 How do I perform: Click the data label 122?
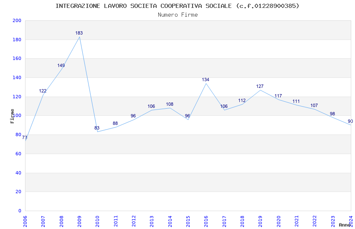pos(43,91)
